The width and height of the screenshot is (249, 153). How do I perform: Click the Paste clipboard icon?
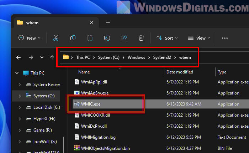[x=90, y=38]
